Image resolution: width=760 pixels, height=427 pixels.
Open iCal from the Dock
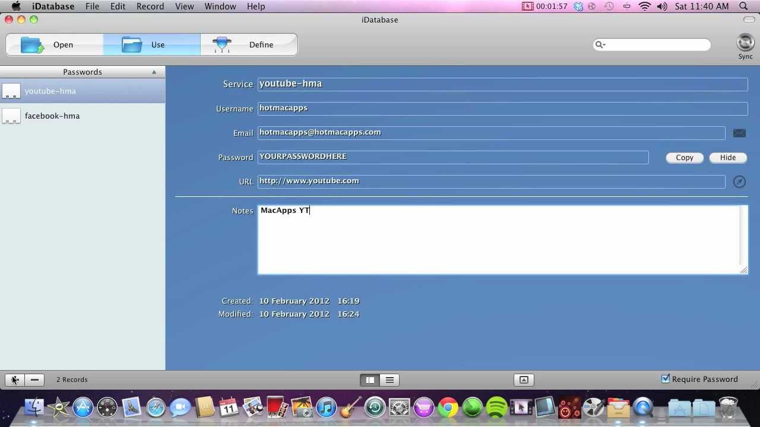point(229,407)
